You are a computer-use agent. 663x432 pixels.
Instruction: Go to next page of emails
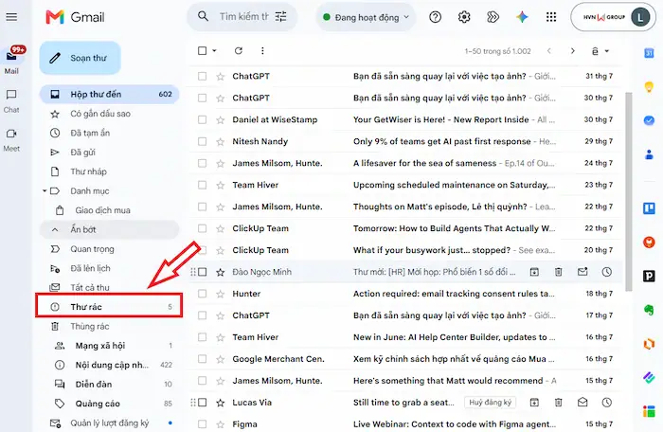572,51
